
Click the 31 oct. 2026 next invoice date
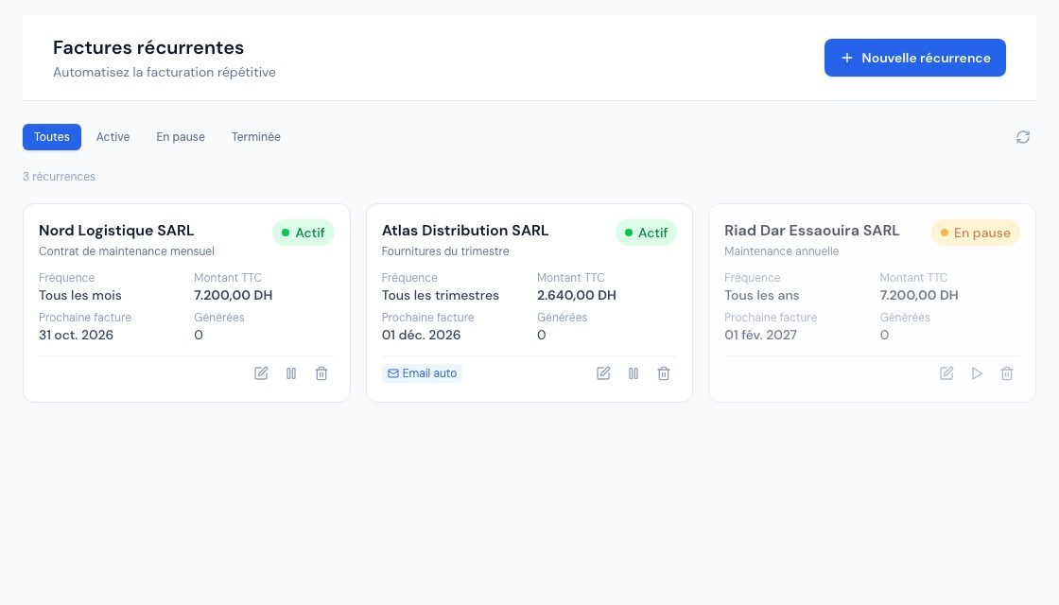click(x=76, y=335)
